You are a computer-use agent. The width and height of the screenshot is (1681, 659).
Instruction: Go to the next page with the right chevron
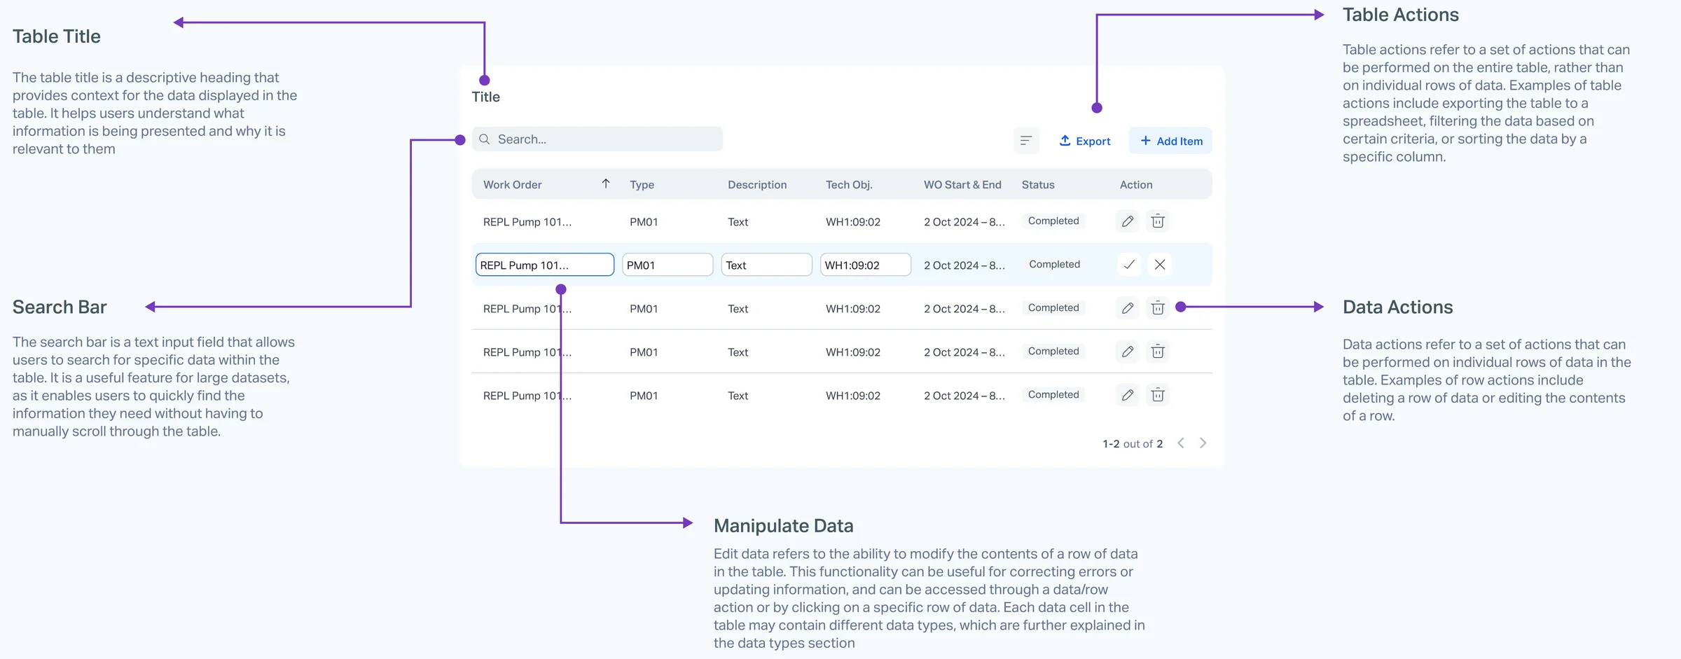(x=1203, y=443)
